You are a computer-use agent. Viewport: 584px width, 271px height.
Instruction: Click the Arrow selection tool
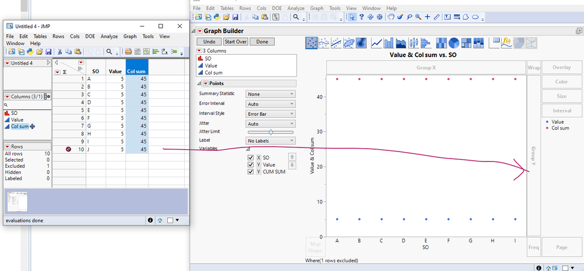(352, 17)
